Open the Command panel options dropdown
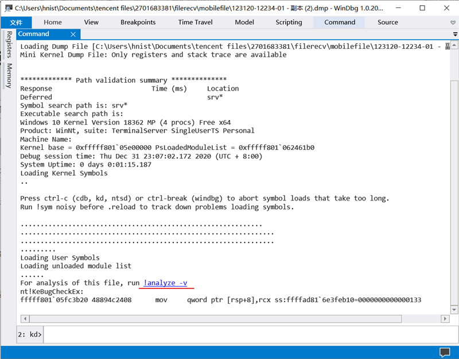Viewport: 459px width, 359px height. point(455,34)
